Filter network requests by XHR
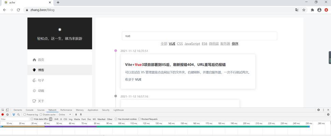 click(56, 119)
